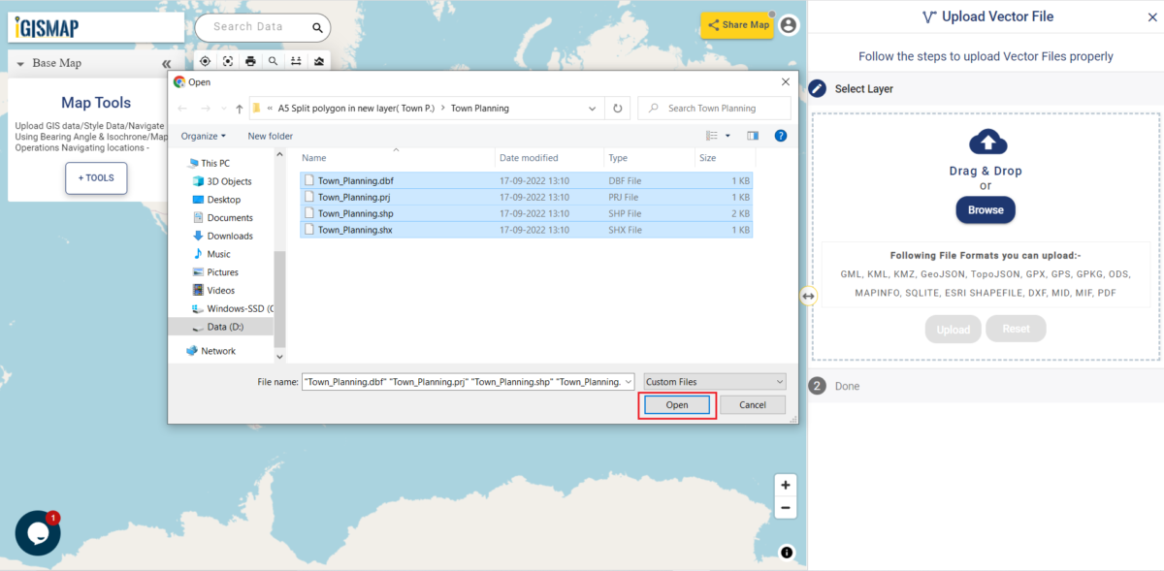Open the user account profile icon
1164x571 pixels.
789,25
